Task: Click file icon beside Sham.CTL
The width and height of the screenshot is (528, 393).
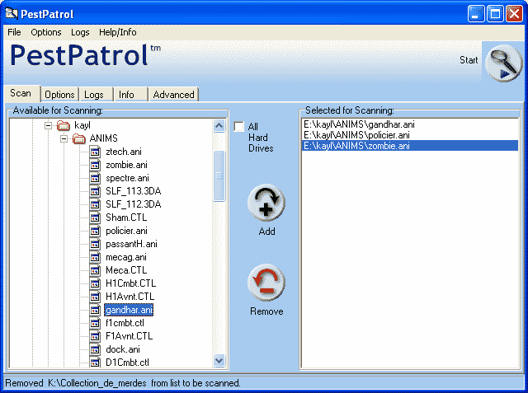Action: click(x=95, y=218)
